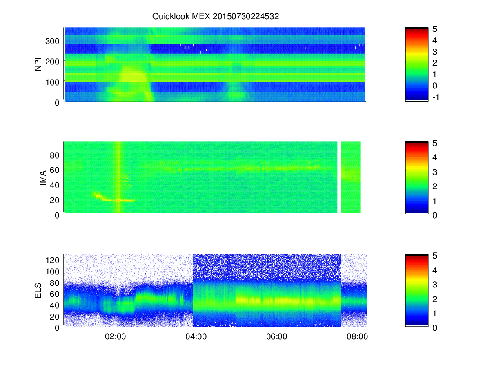490x367 pixels.
Task: Click the IMA panel's rainbow colorbar
Action: pos(417,177)
